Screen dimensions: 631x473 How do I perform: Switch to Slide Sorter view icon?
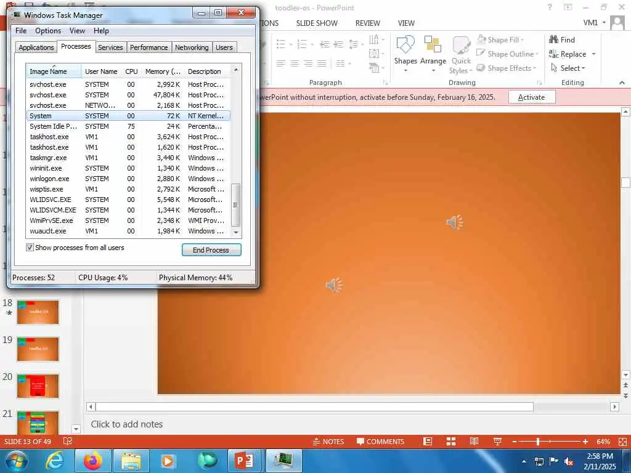pos(451,442)
